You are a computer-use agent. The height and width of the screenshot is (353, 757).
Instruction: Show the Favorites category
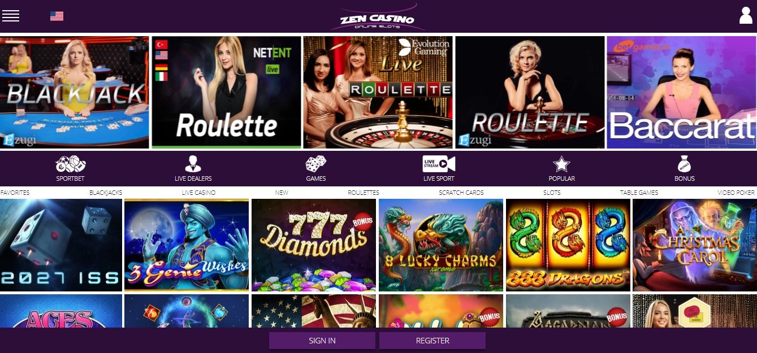click(x=15, y=193)
